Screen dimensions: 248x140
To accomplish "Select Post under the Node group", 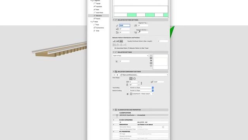I will coord(97,25).
